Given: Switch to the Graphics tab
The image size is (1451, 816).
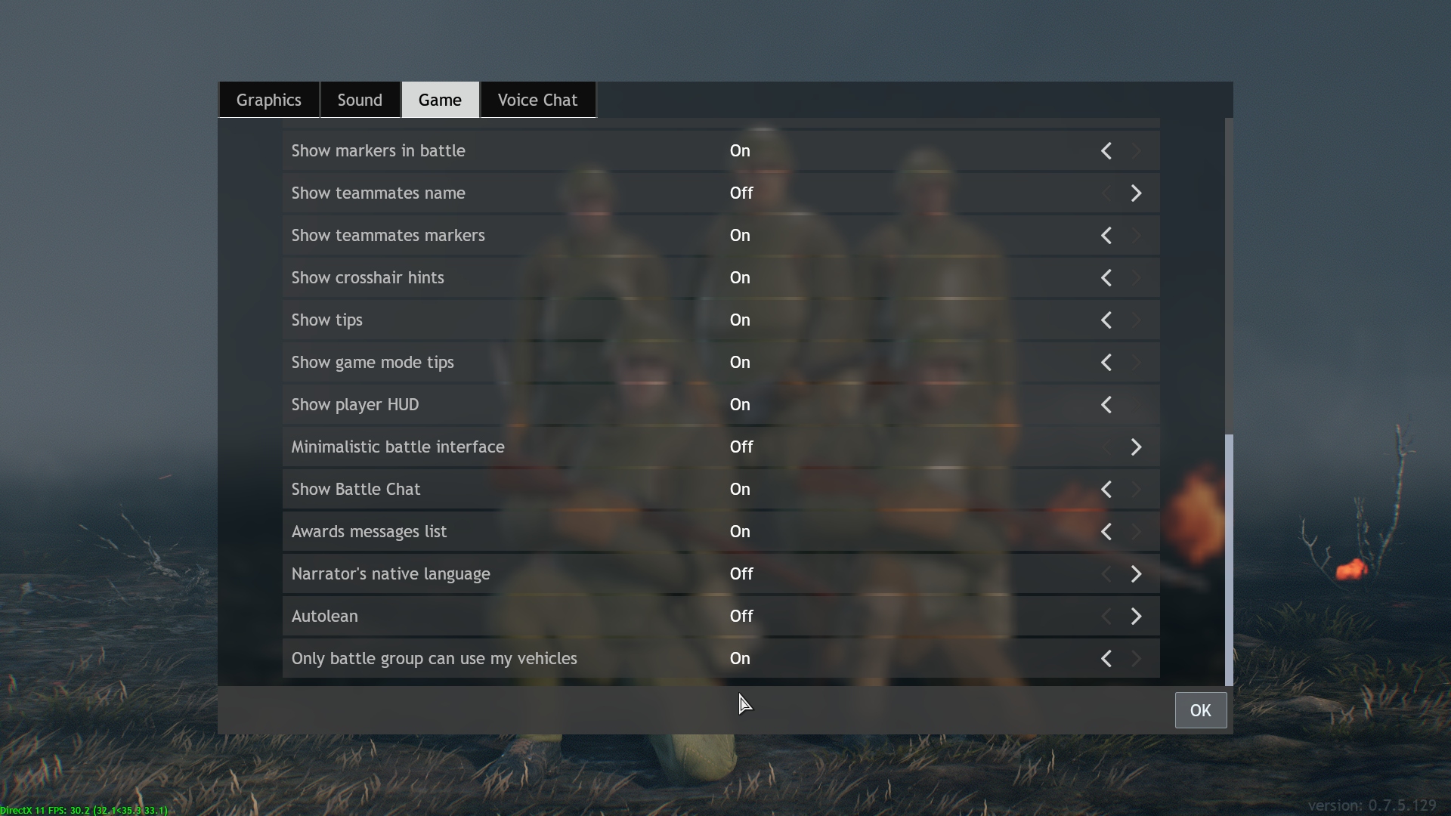Looking at the screenshot, I should [x=269, y=100].
